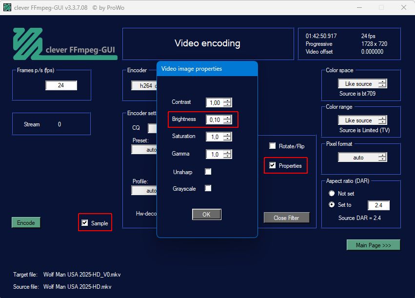The width and height of the screenshot is (415, 298).
Task: Open the Preset auto selector
Action: point(144,150)
